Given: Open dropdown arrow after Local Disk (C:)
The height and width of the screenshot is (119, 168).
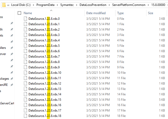Looking at the screenshot, I should click(x=33, y=5).
